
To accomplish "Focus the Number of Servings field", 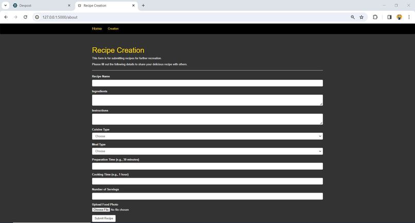I will click(207, 196).
